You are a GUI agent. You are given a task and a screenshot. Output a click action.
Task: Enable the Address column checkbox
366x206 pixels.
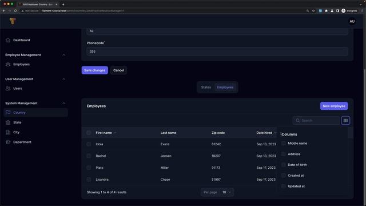tap(284, 154)
